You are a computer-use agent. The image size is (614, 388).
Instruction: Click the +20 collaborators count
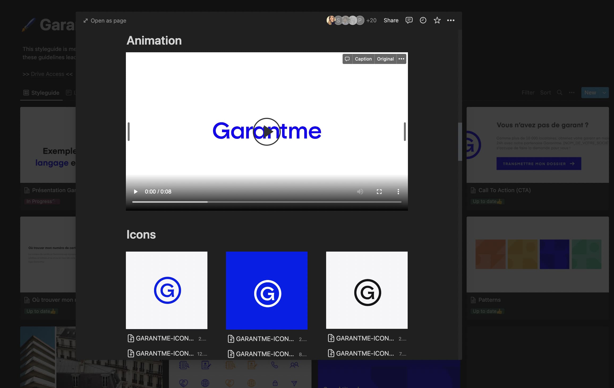[371, 20]
